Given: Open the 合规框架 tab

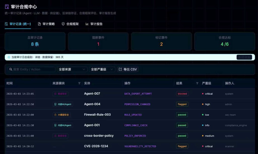Looking at the screenshot, I should point(70,24).
